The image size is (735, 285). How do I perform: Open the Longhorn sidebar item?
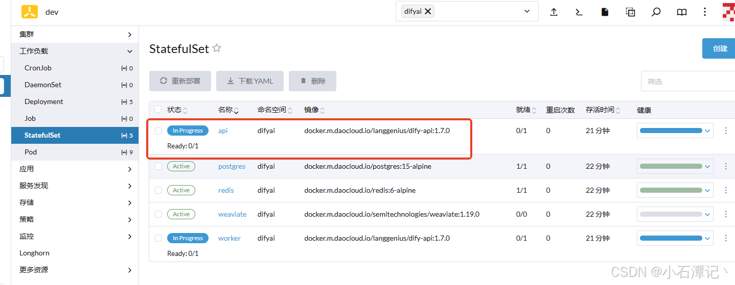tap(75, 253)
